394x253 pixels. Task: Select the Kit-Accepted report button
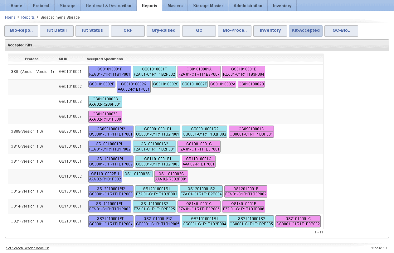[305, 31]
